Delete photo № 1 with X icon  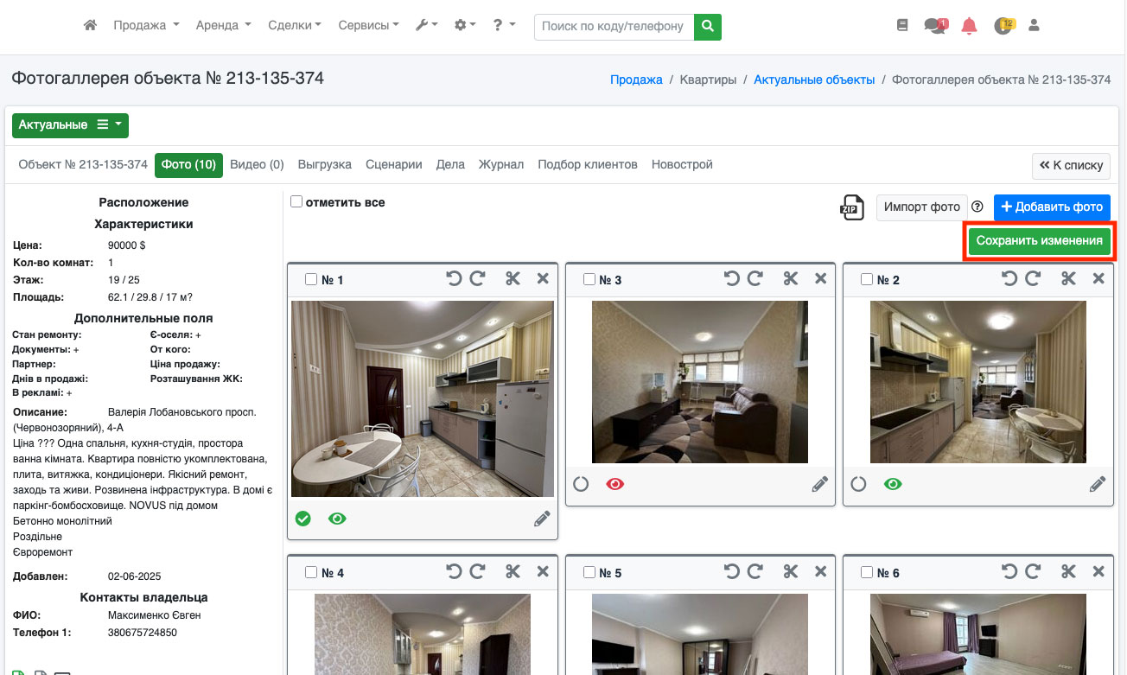coord(543,278)
